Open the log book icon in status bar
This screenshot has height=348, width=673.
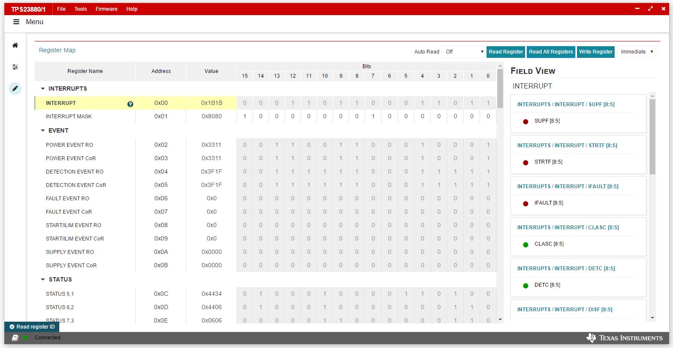[x=15, y=338]
